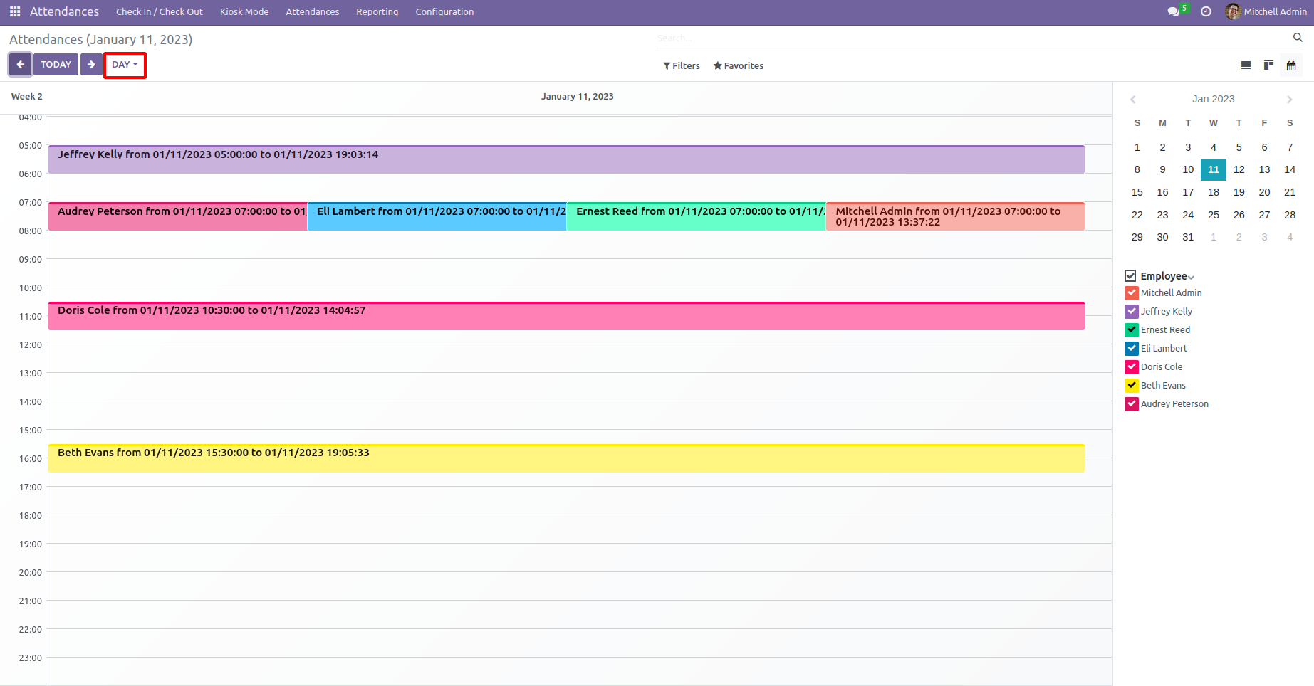Go to previous day arrow

click(x=20, y=65)
